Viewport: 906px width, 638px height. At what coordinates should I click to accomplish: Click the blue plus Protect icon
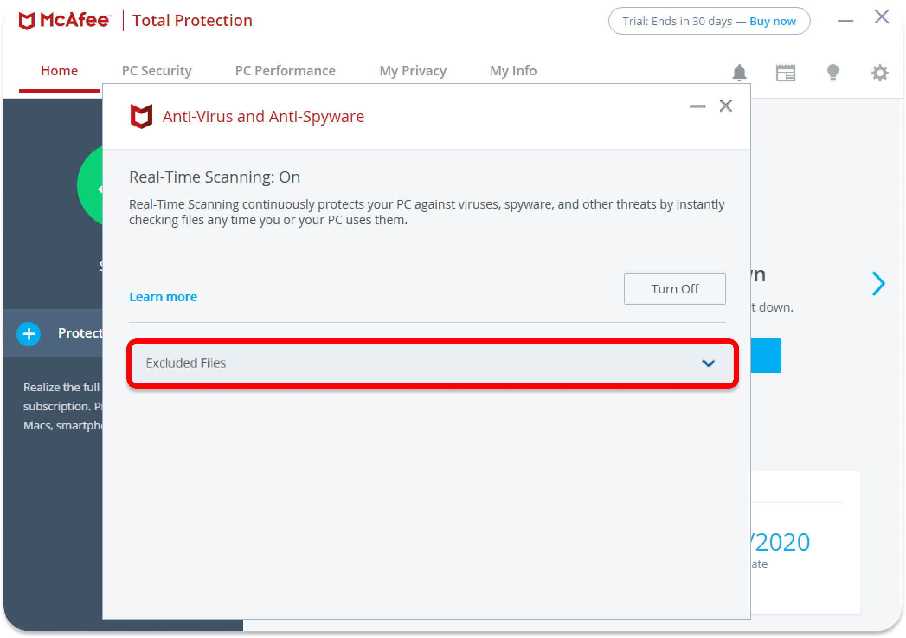29,334
